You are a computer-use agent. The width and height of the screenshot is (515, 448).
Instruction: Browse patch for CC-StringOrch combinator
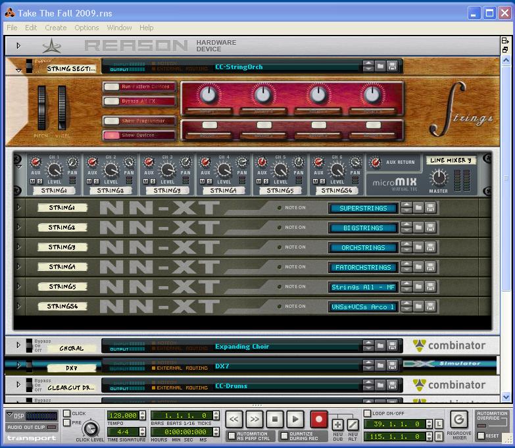pyautogui.click(x=380, y=66)
